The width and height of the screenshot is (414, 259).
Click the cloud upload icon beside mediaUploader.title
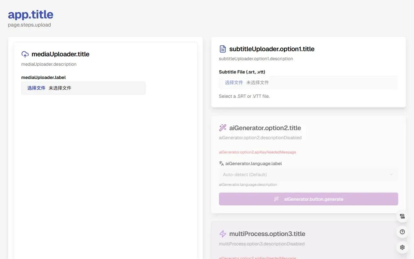click(x=25, y=54)
